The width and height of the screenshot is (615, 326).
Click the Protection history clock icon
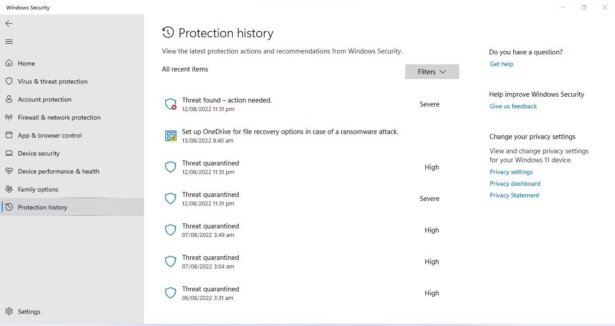[9, 207]
